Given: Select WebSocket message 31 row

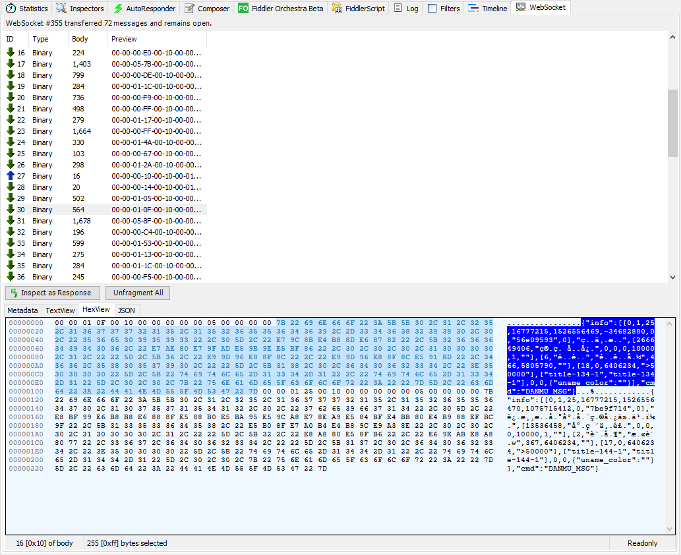Looking at the screenshot, I should click(105, 221).
